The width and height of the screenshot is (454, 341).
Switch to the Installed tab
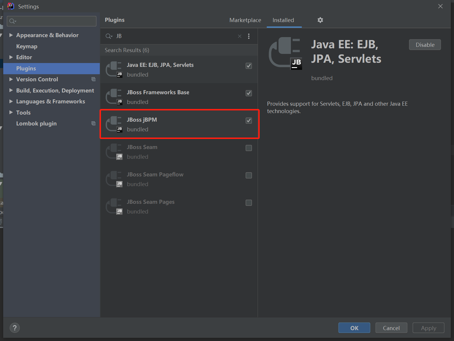(283, 20)
